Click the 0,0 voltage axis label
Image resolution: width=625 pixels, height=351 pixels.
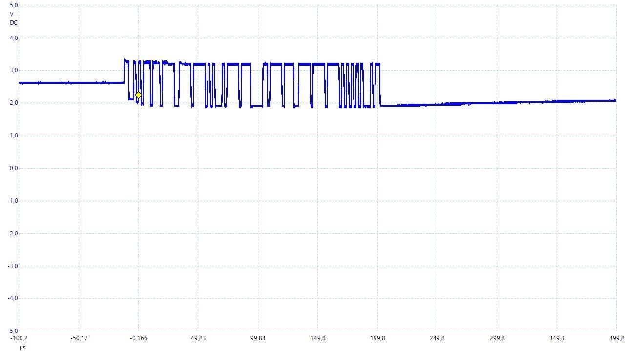click(x=14, y=168)
